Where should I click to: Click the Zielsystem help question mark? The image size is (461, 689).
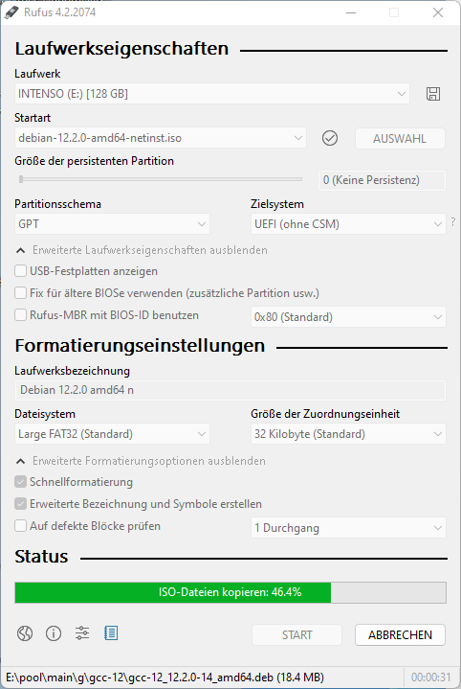click(453, 222)
